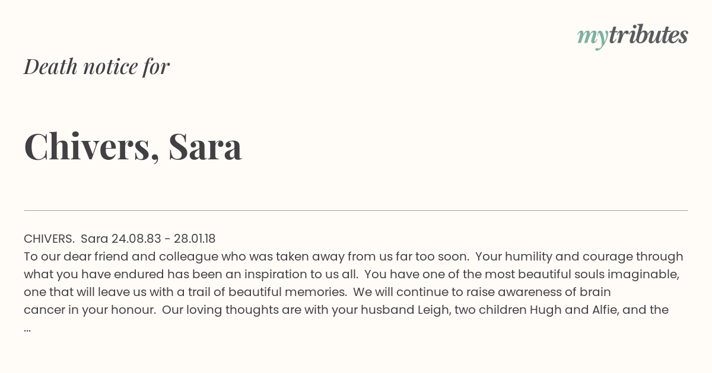
Task: Click the word "brain" in the notice
Action: [596, 292]
